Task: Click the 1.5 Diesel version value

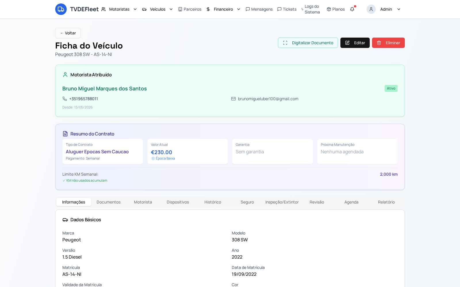Action: pos(72,257)
